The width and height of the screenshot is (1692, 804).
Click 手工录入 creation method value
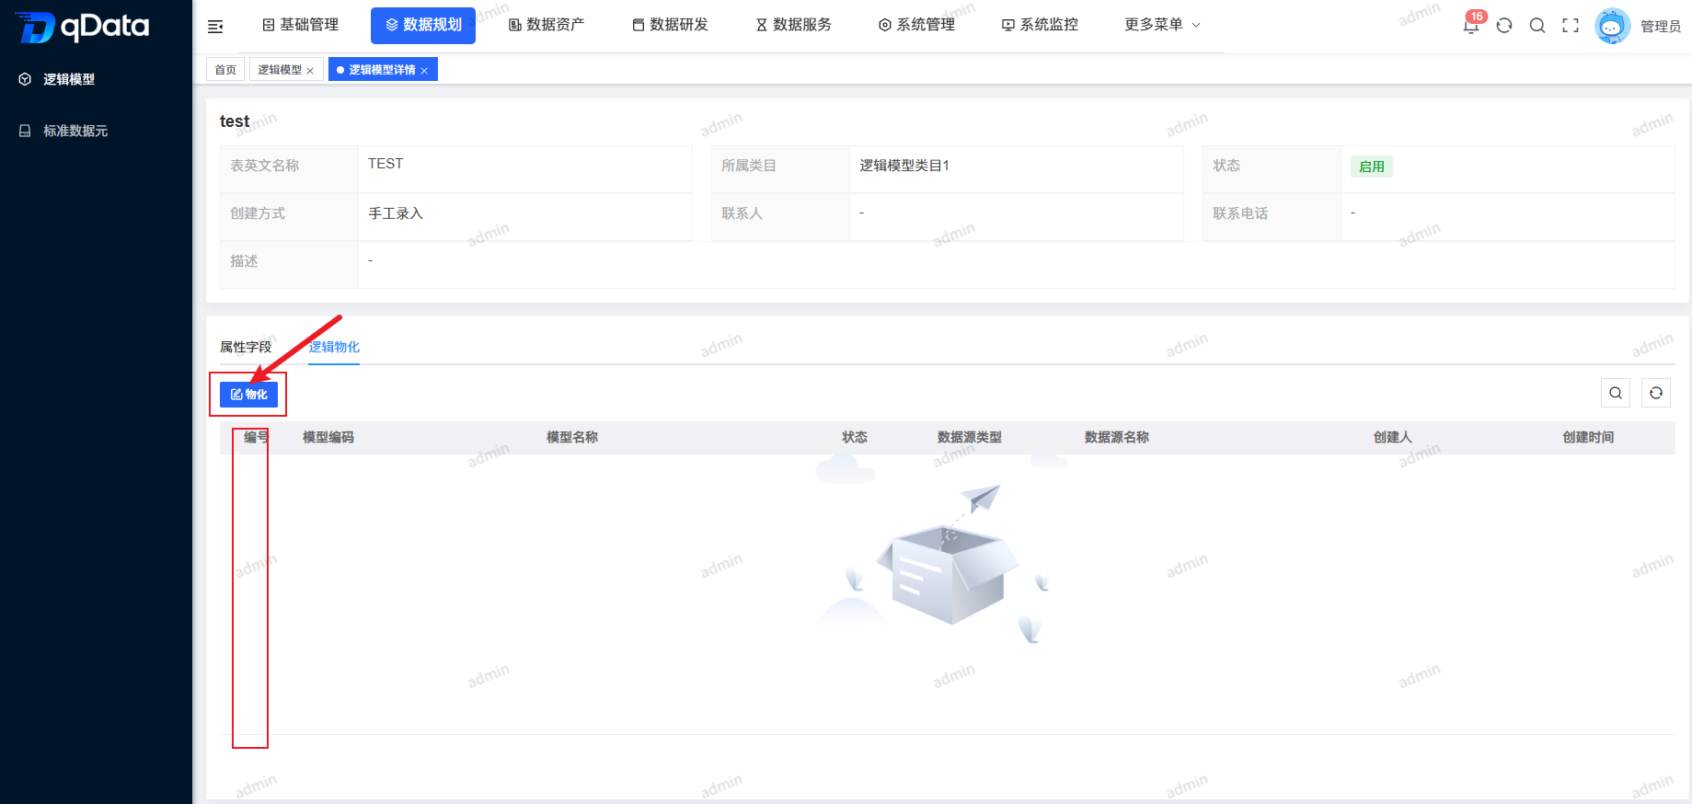point(396,213)
